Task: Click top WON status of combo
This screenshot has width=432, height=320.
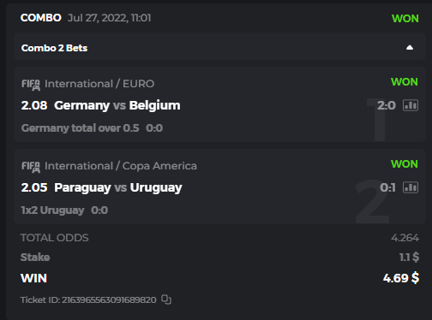Action: pos(405,19)
